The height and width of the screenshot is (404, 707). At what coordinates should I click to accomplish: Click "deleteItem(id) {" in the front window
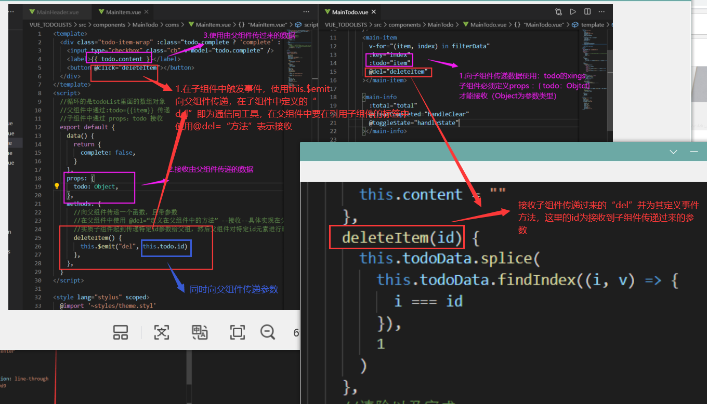click(411, 238)
